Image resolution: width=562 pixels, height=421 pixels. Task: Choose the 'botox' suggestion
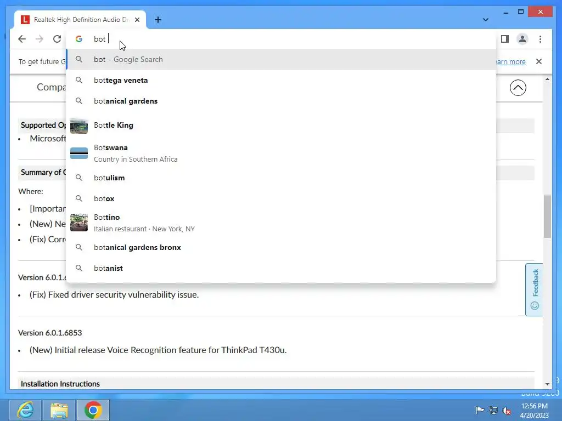point(281,198)
